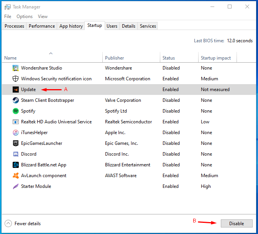
Task: Click the Task Manager title bar icon
Action: coord(8,7)
